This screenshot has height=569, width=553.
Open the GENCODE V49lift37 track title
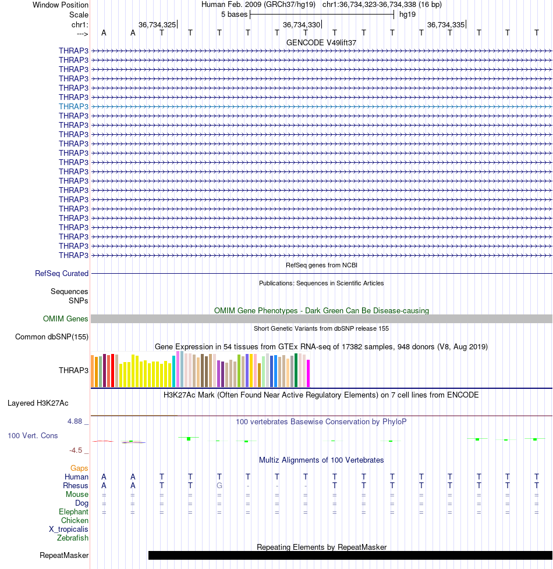pyautogui.click(x=321, y=42)
